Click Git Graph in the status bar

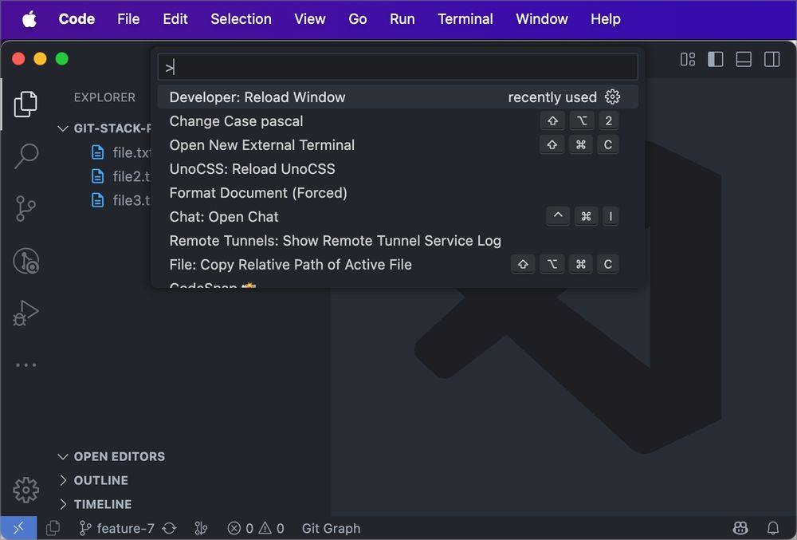click(331, 528)
